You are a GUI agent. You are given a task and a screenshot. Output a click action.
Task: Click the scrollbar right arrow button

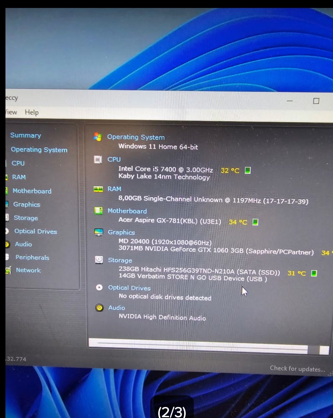tap(324, 350)
